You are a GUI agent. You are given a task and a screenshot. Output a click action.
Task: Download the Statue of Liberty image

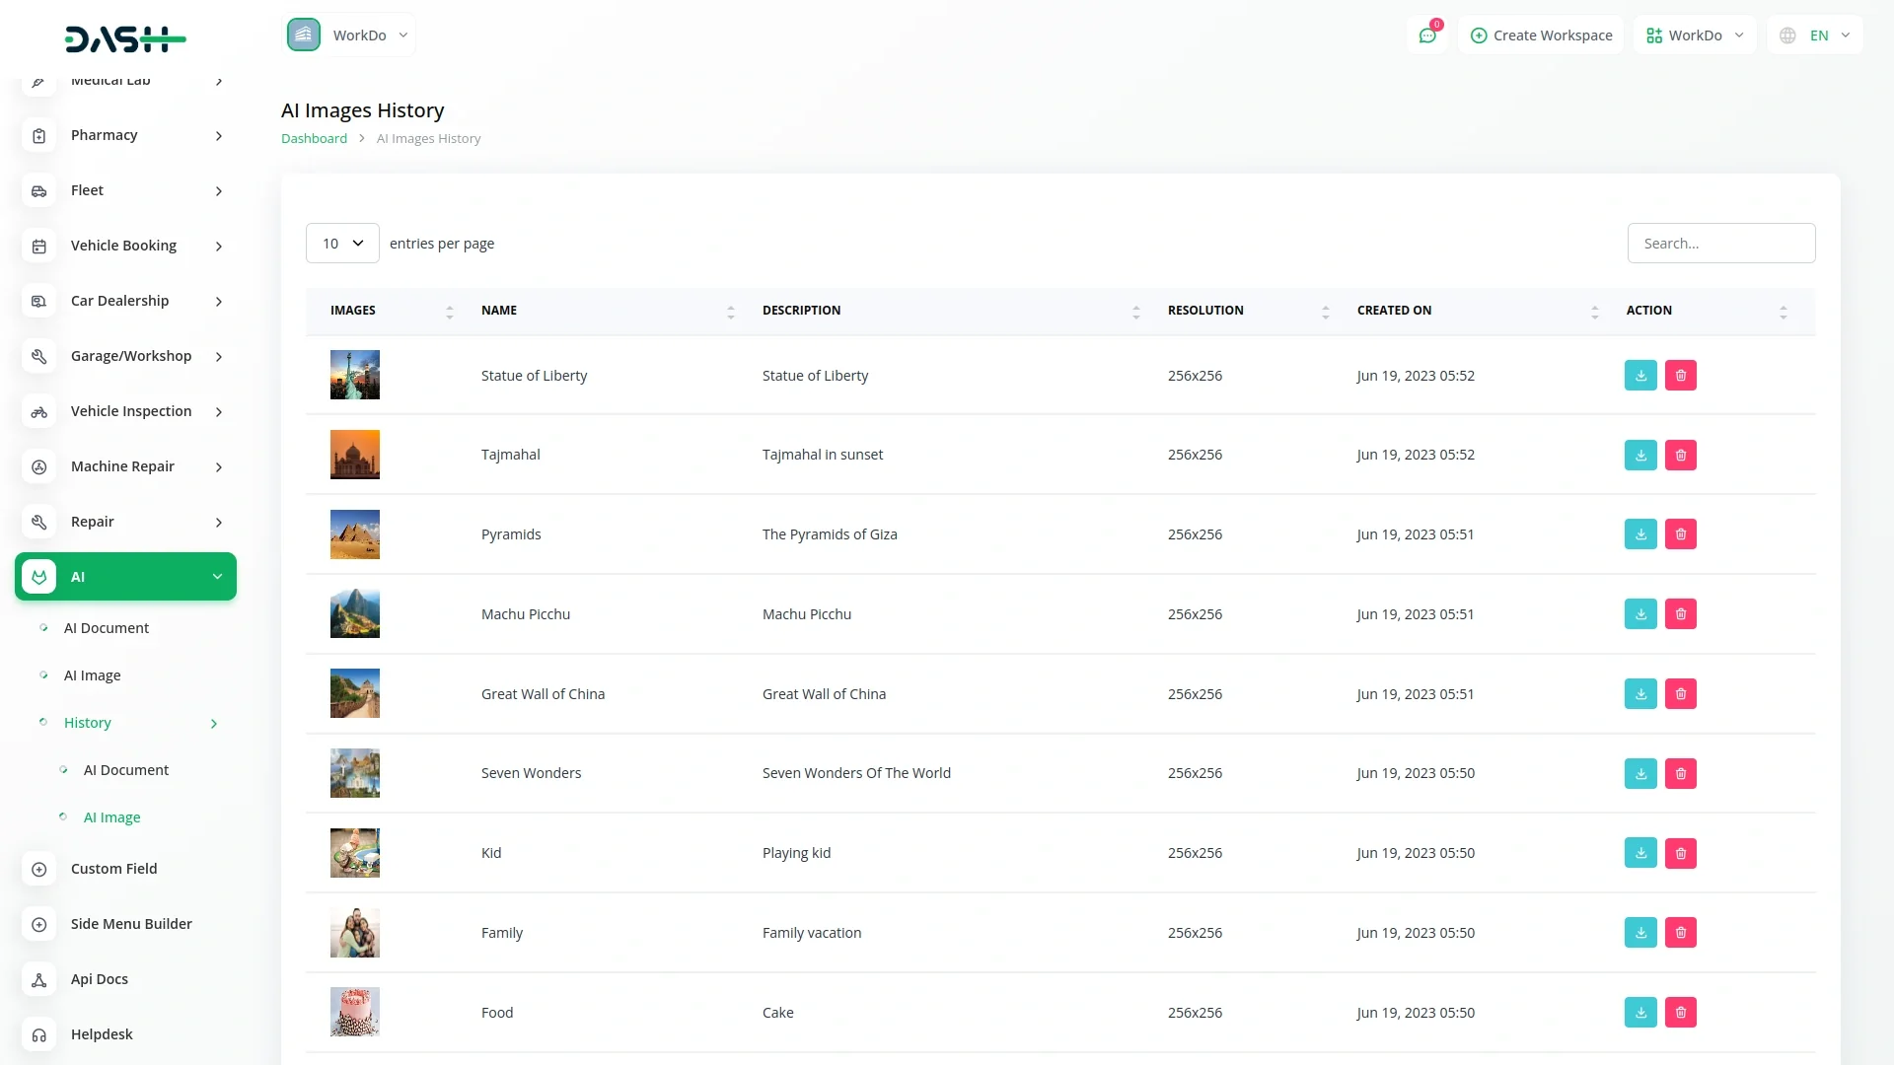(1640, 376)
